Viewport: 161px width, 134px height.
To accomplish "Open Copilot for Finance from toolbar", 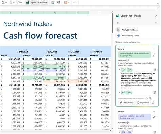I will [x=37, y=2].
